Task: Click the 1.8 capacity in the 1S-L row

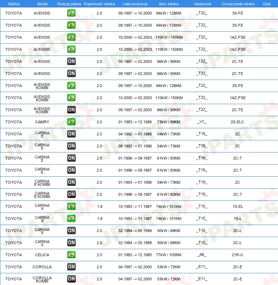Action: click(x=100, y=219)
